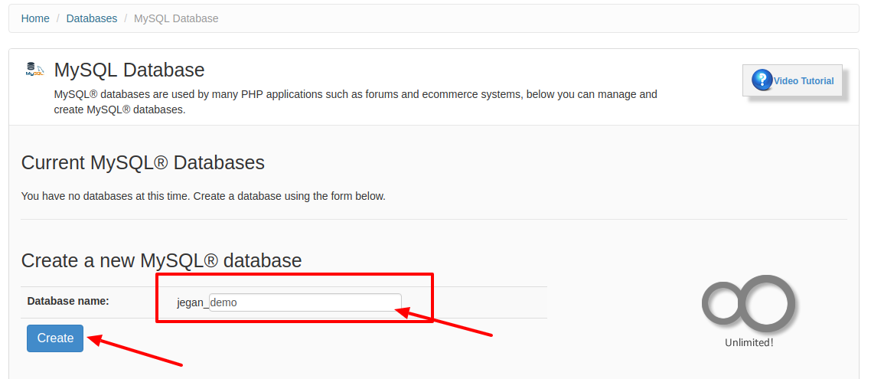Open the Video Tutorial button
The image size is (871, 379).
point(792,80)
